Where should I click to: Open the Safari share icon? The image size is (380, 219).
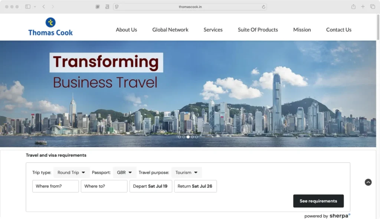pos(353,6)
